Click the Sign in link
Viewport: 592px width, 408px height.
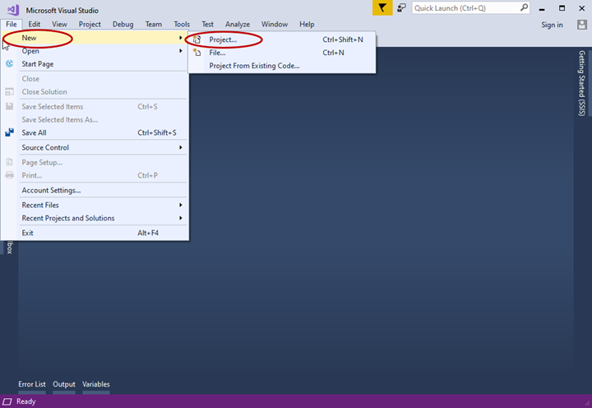(x=552, y=25)
